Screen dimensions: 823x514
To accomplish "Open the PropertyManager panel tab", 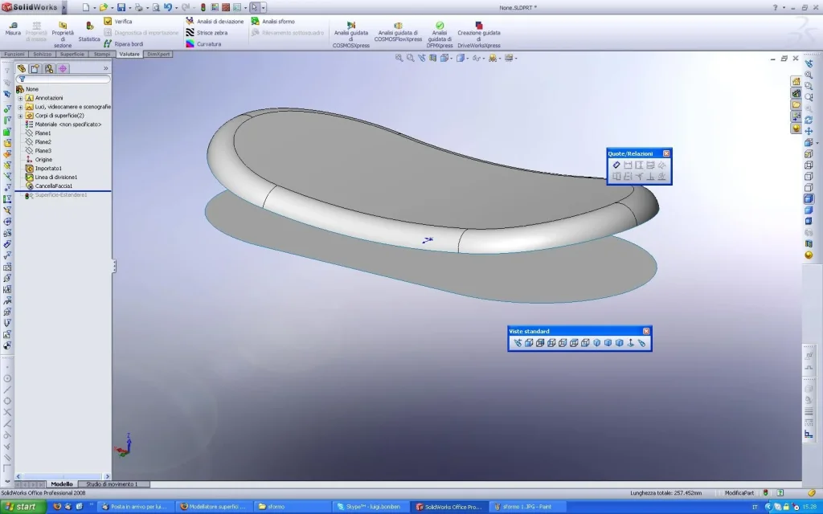I will [35, 68].
